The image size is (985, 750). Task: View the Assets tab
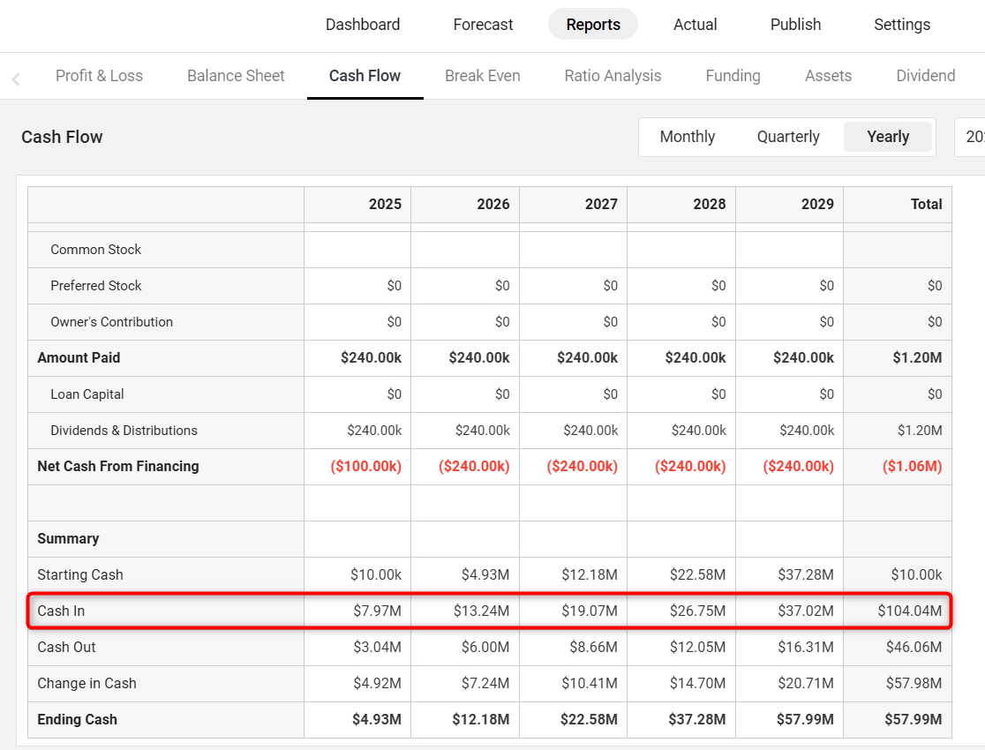(x=828, y=76)
